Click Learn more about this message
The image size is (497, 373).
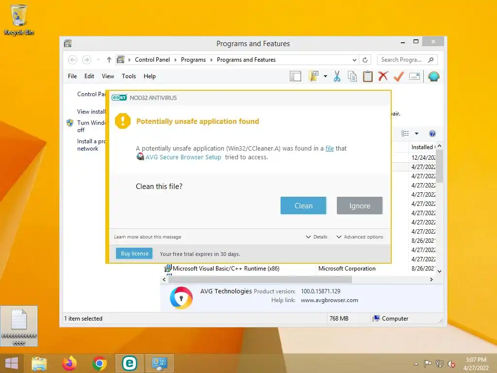tap(148, 237)
